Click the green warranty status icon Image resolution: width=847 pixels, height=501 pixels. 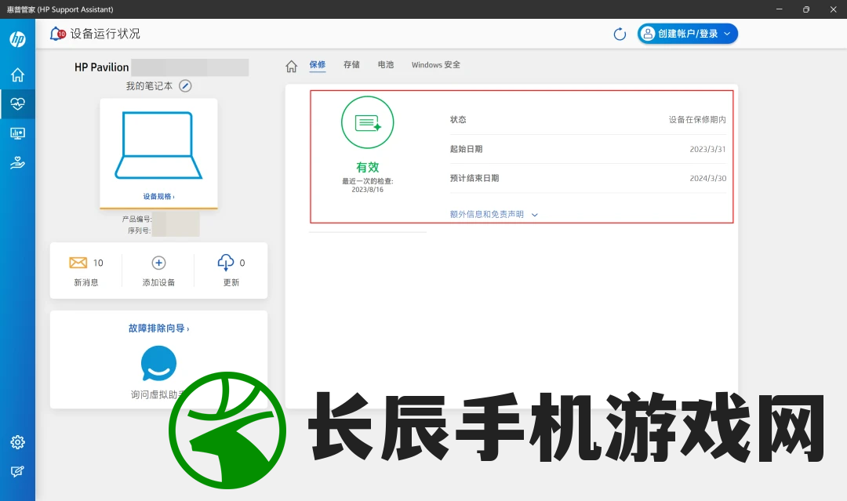tap(367, 122)
